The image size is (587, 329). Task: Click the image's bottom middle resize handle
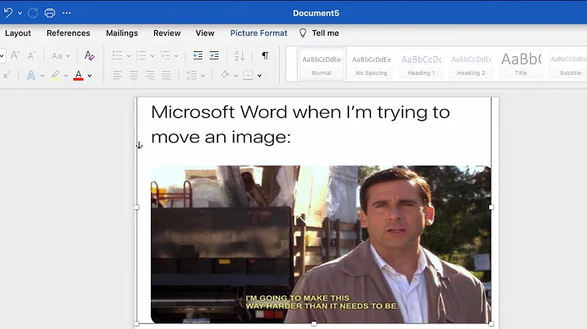tap(314, 324)
